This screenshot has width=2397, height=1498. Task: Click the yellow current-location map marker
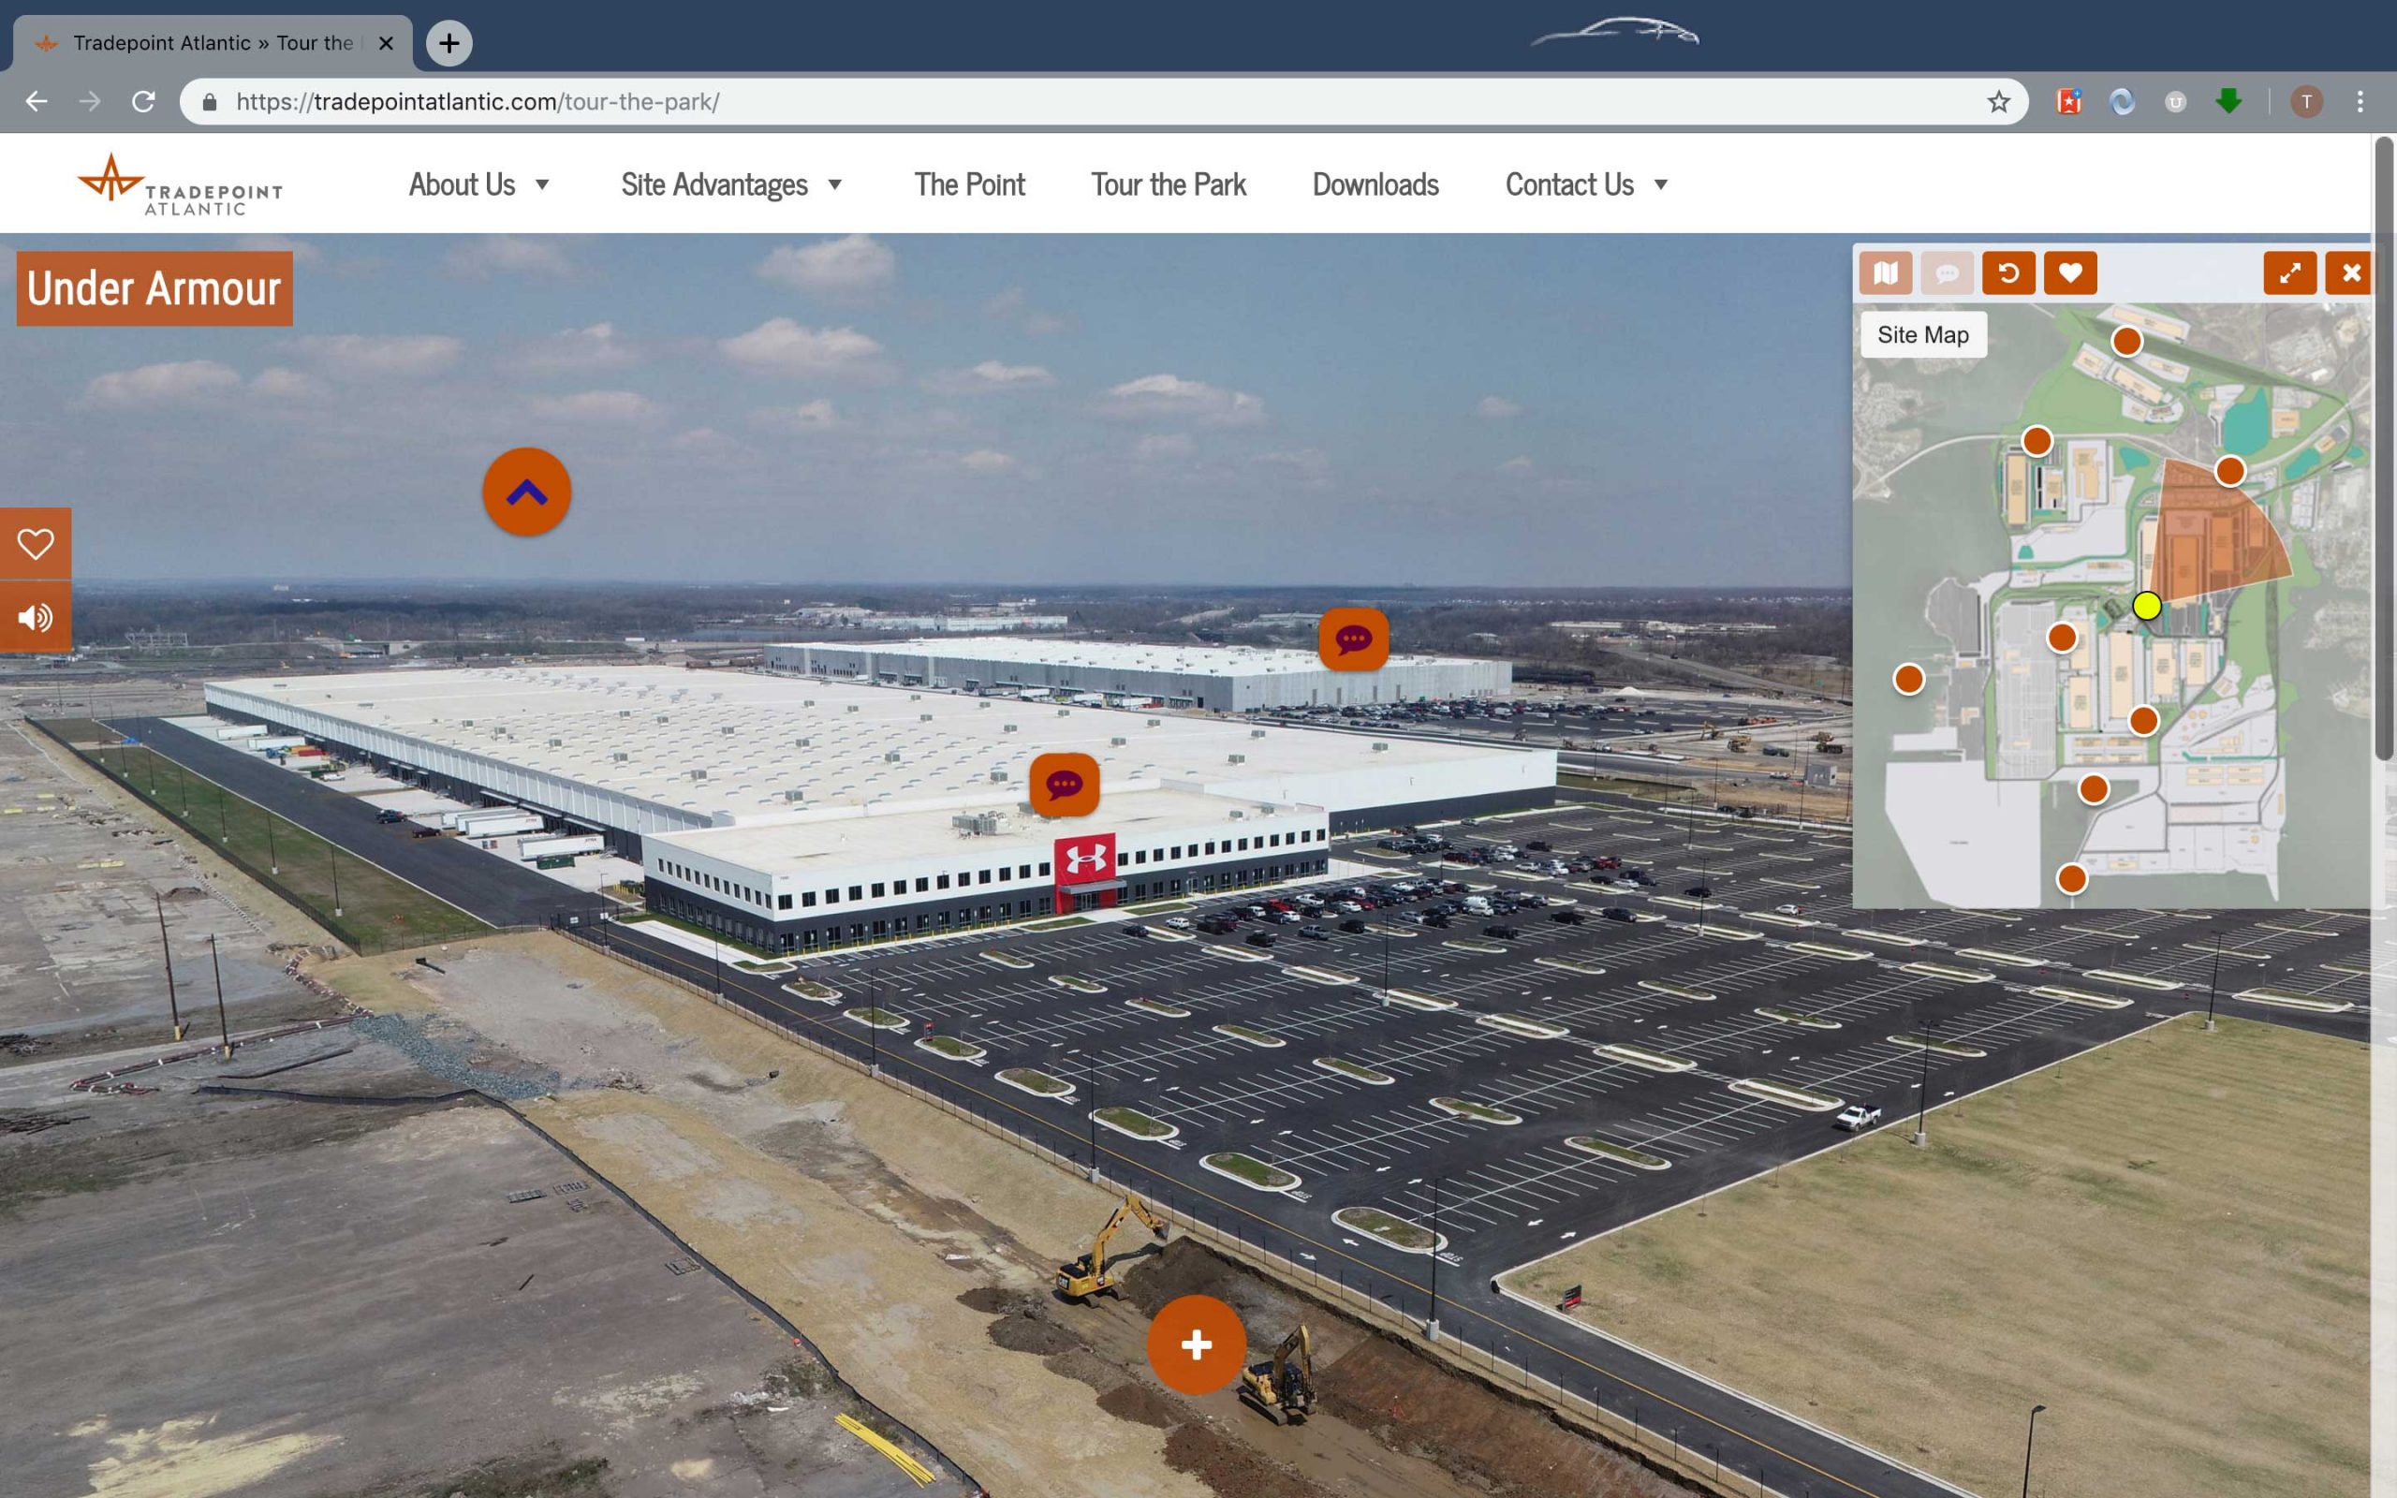[x=2146, y=607]
